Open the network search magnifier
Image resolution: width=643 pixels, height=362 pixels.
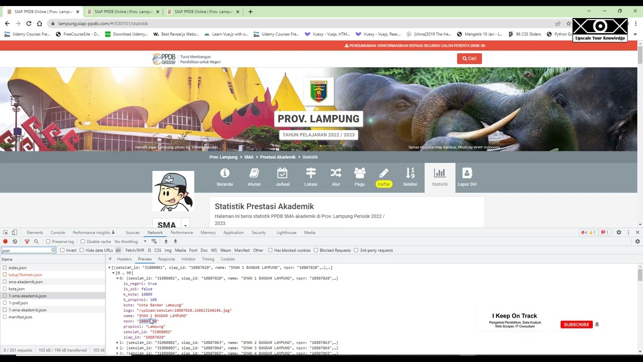pyautogui.click(x=36, y=242)
